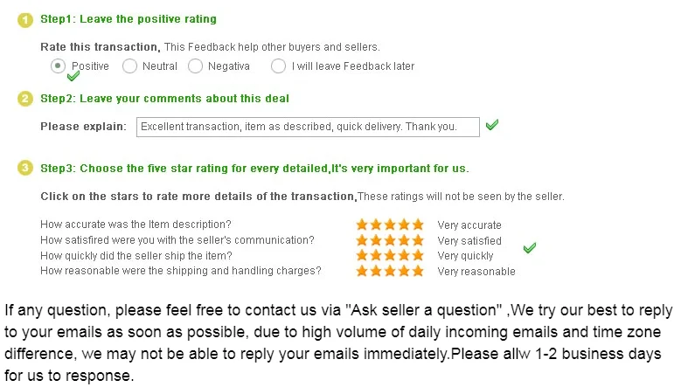Click the Step1: Leave the positive rating heading
The width and height of the screenshot is (681, 387).
[x=129, y=19]
